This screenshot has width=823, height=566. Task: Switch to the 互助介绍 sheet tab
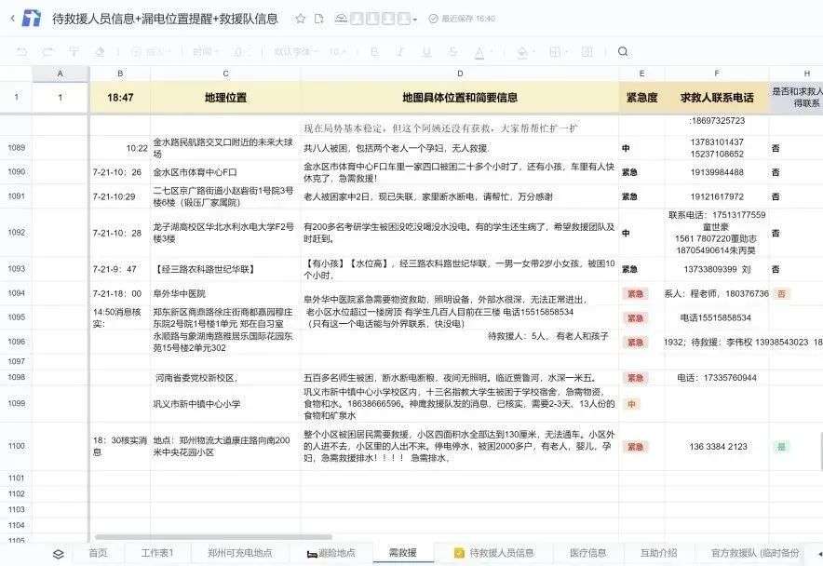[x=659, y=553]
